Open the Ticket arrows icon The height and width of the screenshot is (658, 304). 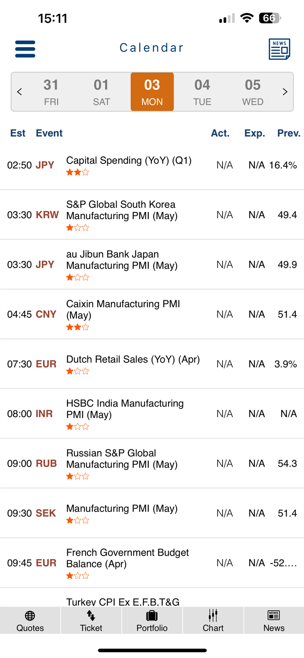point(91,615)
